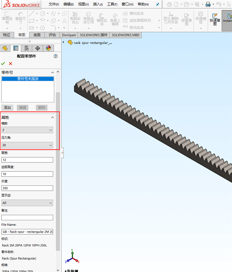The height and width of the screenshot is (272, 232).
Task: Open the dropdown arrow under 草图绘制
Action: (x=7, y=28)
